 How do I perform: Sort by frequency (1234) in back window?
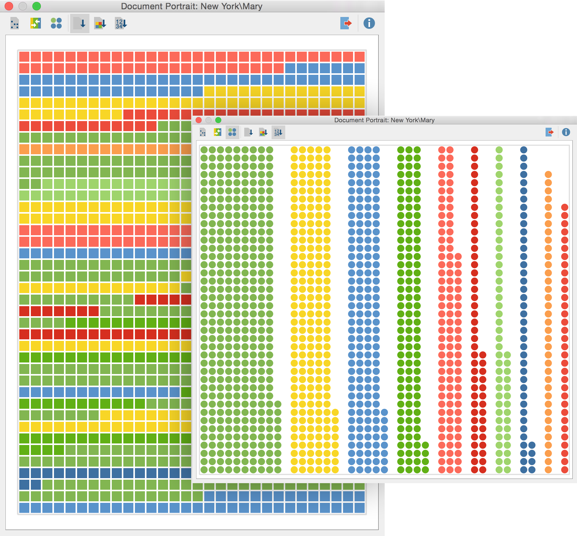(121, 24)
